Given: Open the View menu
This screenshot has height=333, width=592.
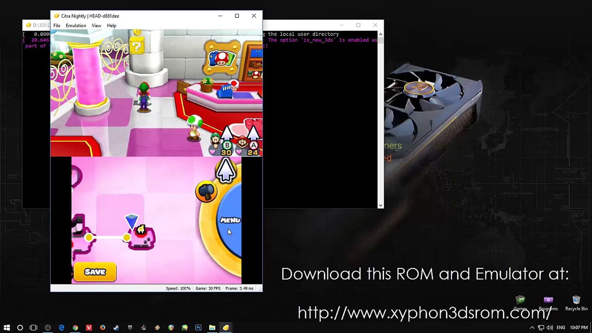Looking at the screenshot, I should [96, 26].
